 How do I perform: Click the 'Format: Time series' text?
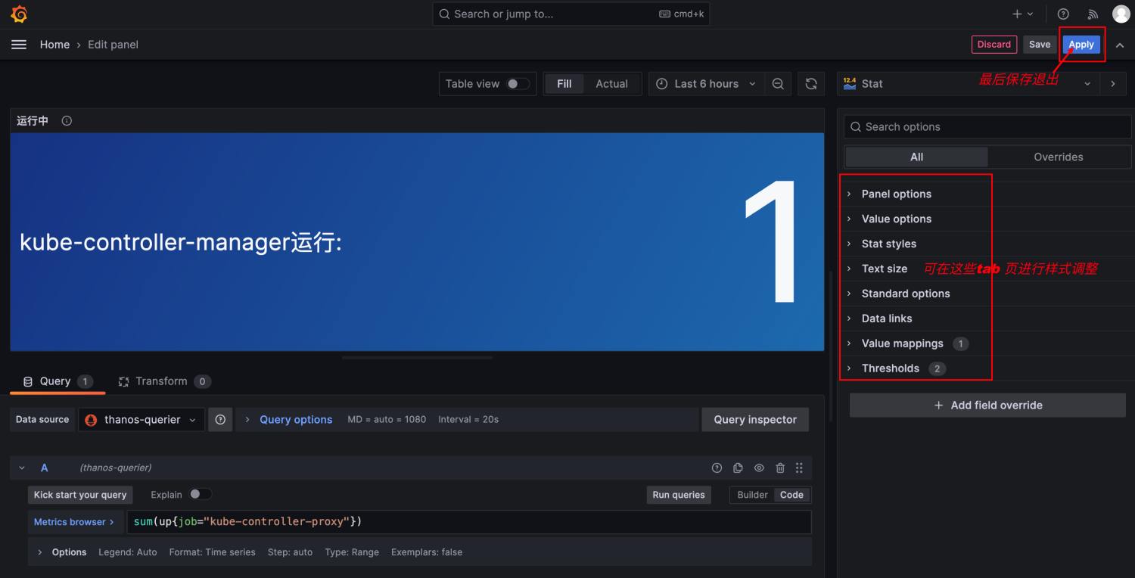213,552
